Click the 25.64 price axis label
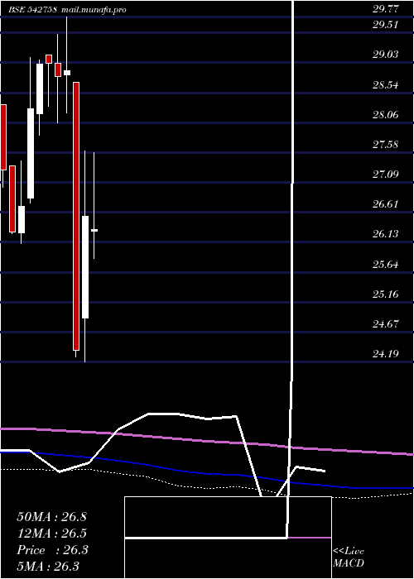Screen dimensions: 414x579 coord(386,265)
